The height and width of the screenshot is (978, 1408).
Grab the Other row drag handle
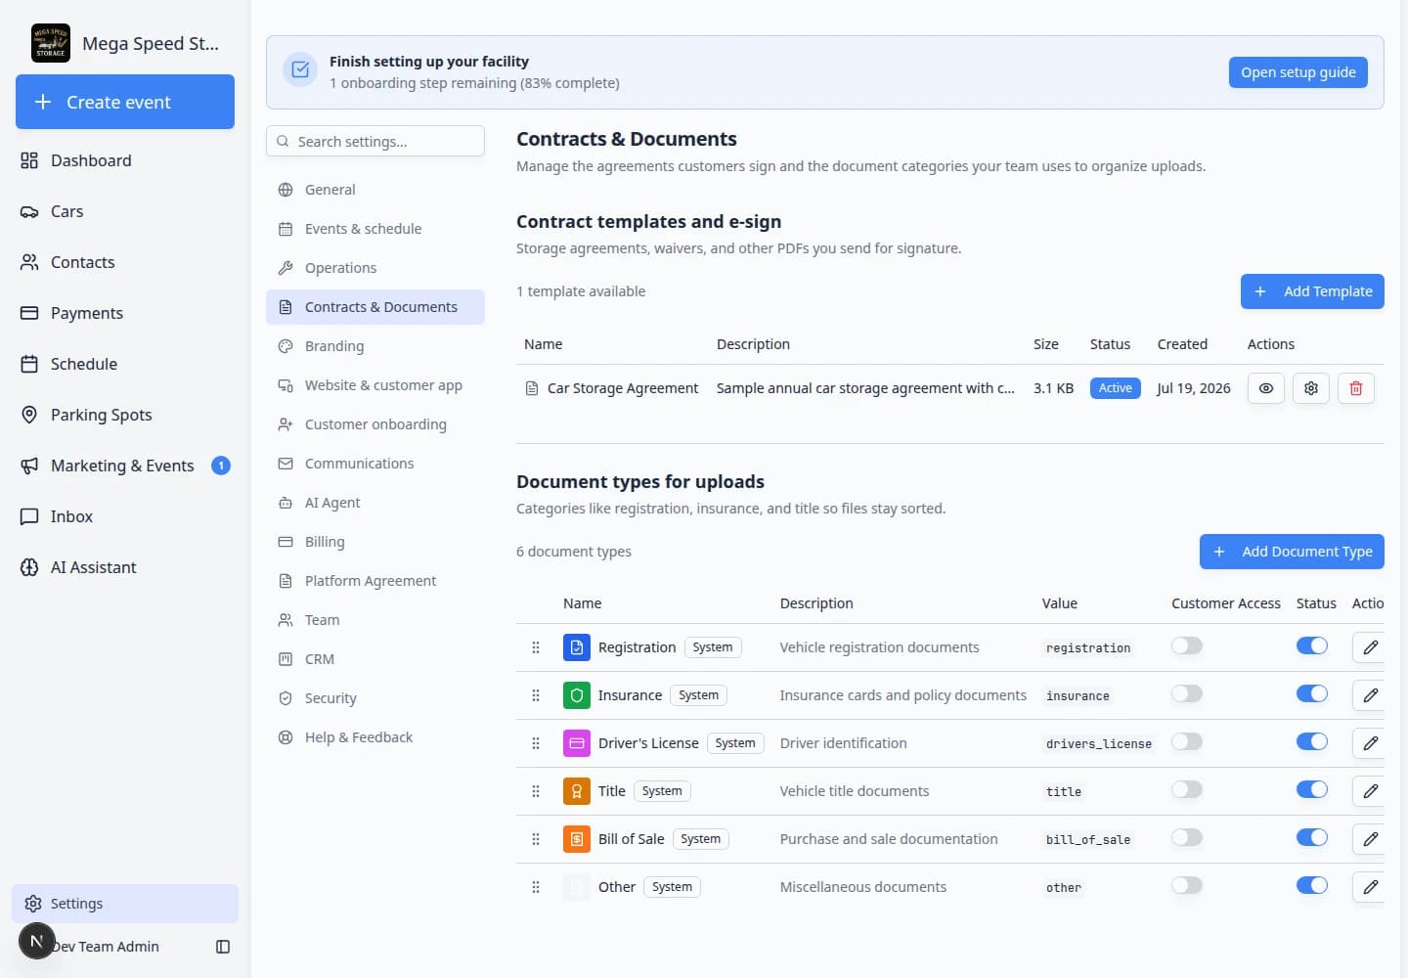pos(536,887)
